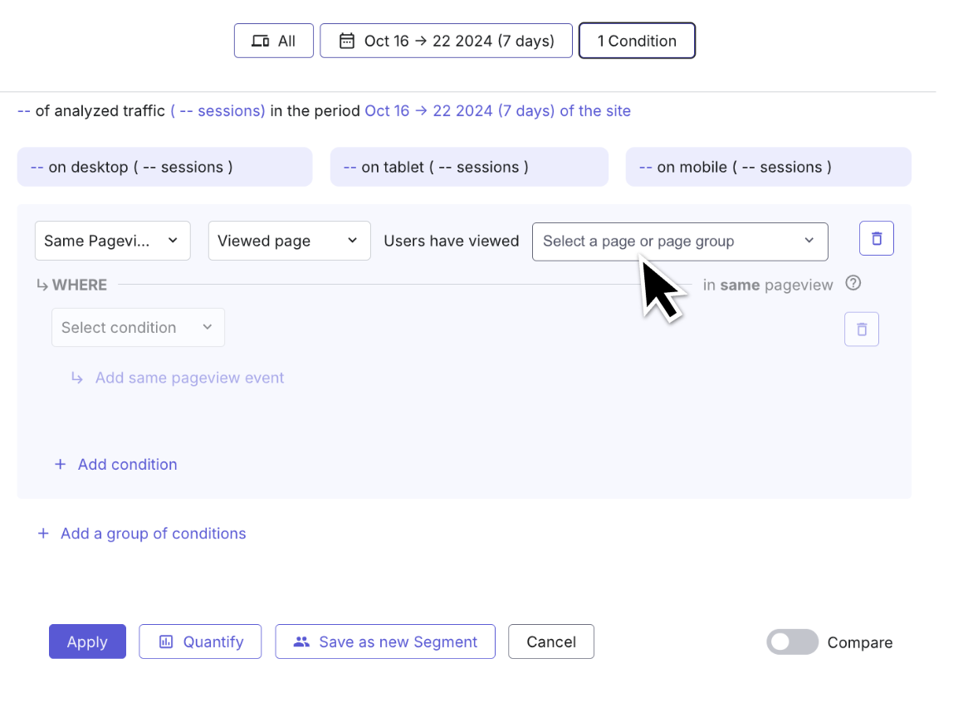Viewport: 963px width, 727px height.
Task: Enable the Compare toggle
Action: tap(792, 642)
